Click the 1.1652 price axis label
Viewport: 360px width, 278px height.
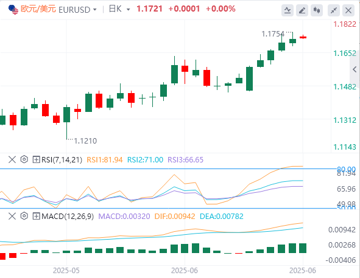point(345,53)
